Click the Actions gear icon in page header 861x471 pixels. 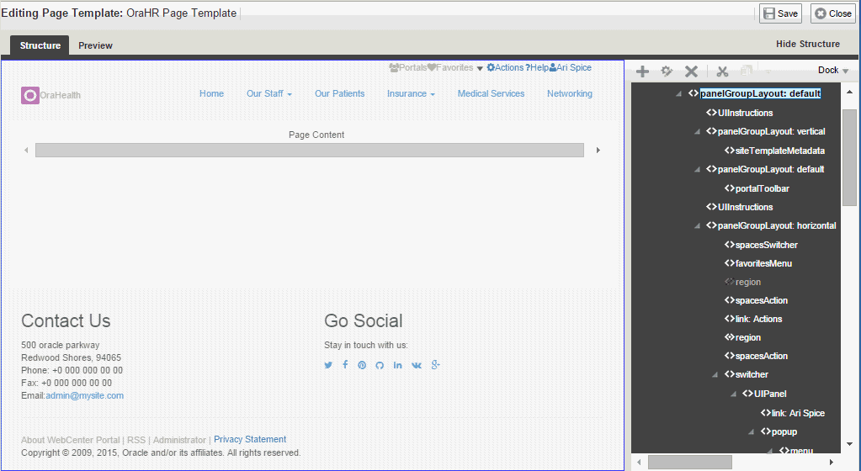[x=491, y=67]
